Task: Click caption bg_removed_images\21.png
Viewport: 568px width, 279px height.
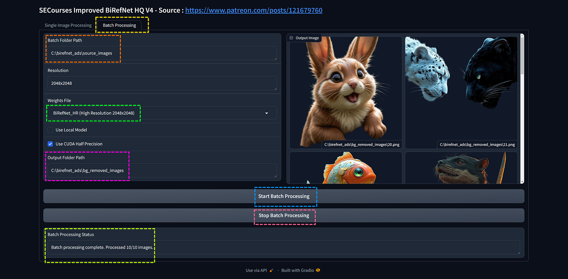Action: [477, 145]
